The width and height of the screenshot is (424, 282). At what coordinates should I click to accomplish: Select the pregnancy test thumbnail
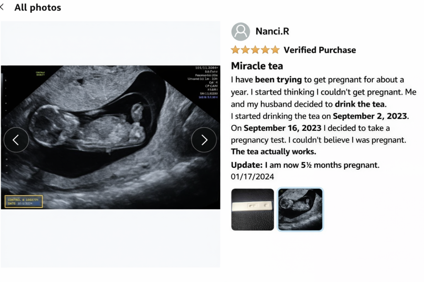[253, 209]
